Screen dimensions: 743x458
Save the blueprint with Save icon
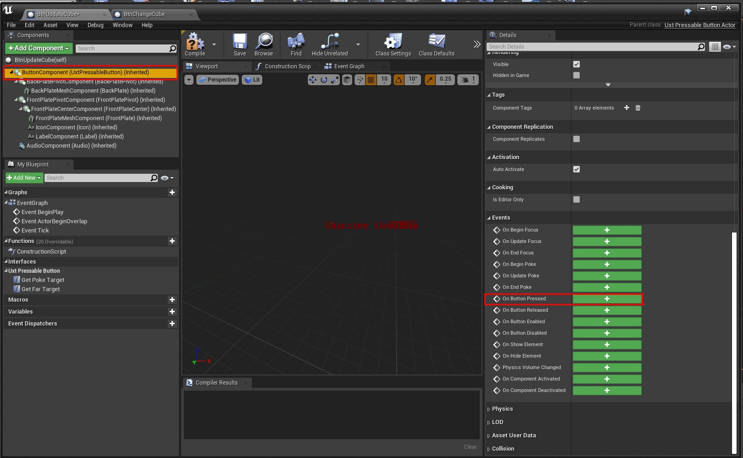[x=239, y=44]
